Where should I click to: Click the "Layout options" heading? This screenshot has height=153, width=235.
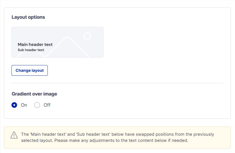click(28, 17)
